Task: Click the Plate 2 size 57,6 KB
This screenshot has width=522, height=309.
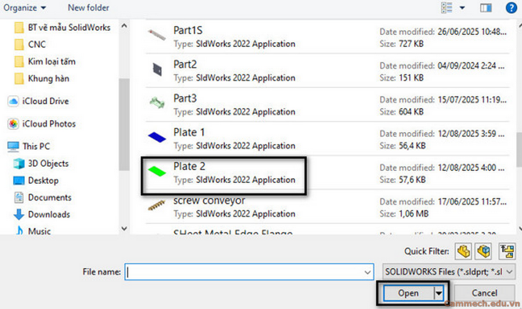Action: point(412,180)
